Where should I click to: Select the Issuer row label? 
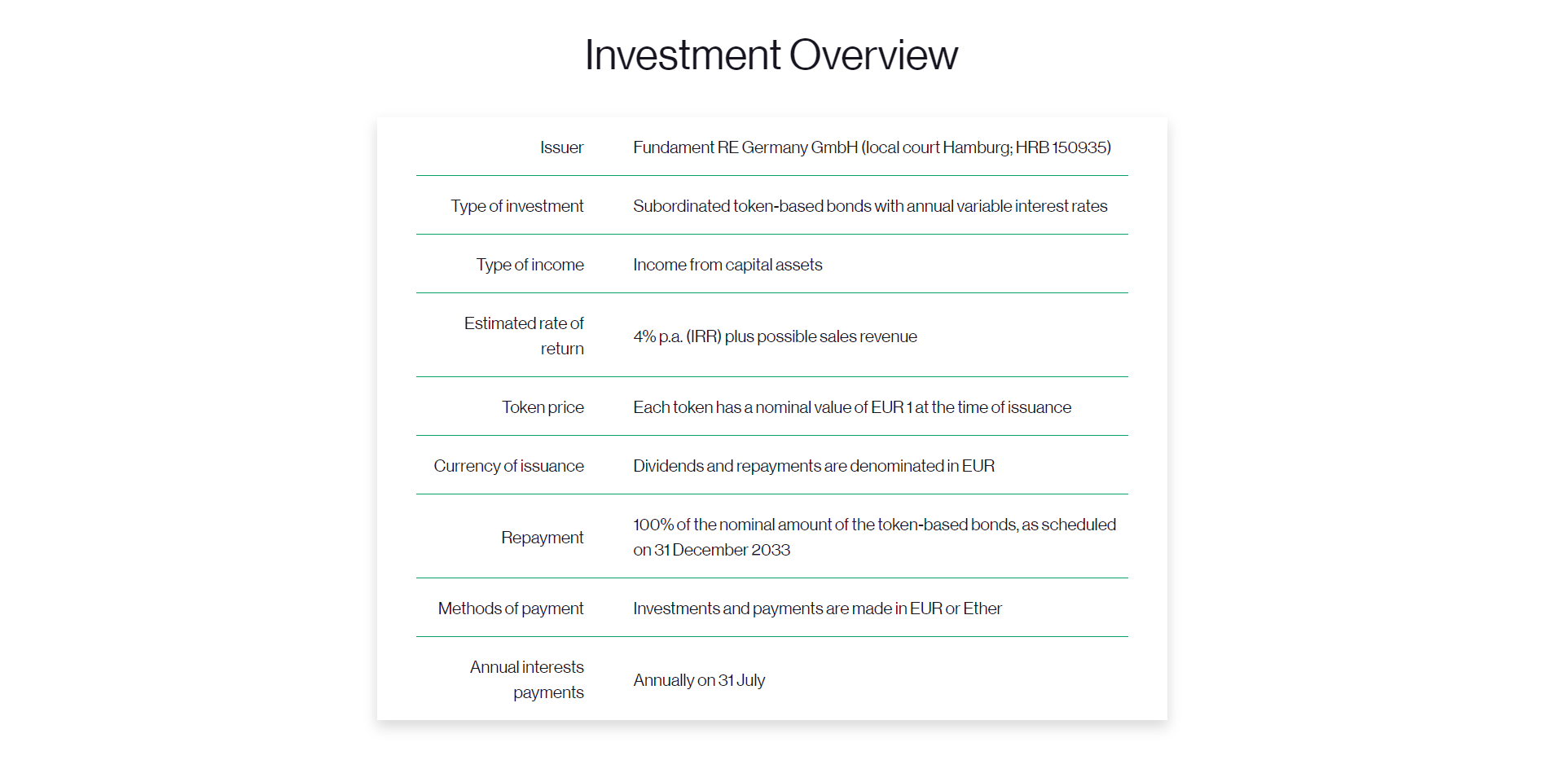pyautogui.click(x=561, y=147)
